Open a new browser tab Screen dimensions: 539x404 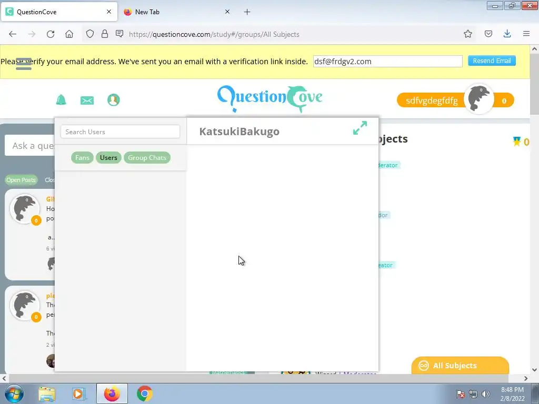point(247,12)
